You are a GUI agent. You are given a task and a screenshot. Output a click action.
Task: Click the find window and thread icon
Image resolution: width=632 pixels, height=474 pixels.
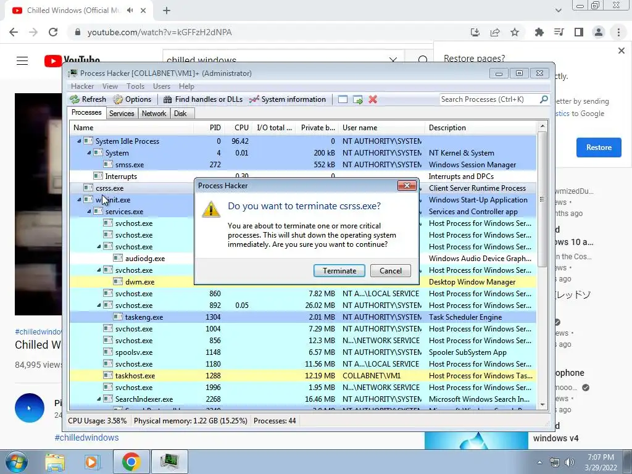(x=357, y=99)
